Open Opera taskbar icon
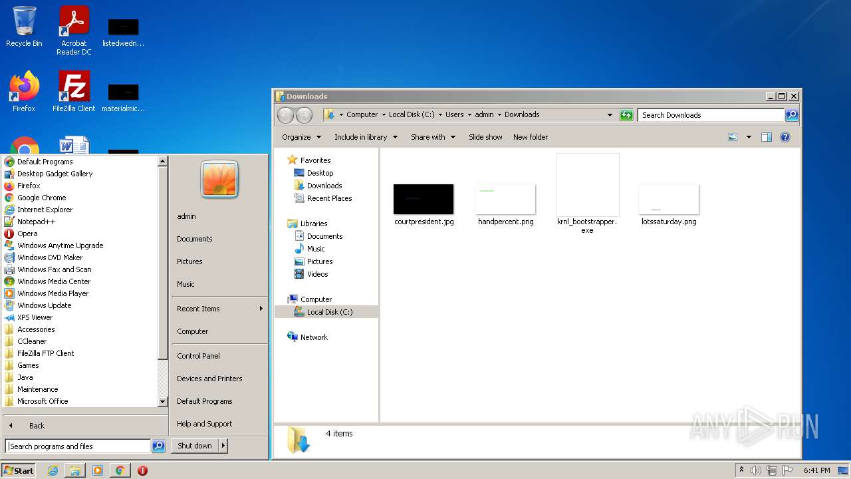This screenshot has width=851, height=479. 142,470
